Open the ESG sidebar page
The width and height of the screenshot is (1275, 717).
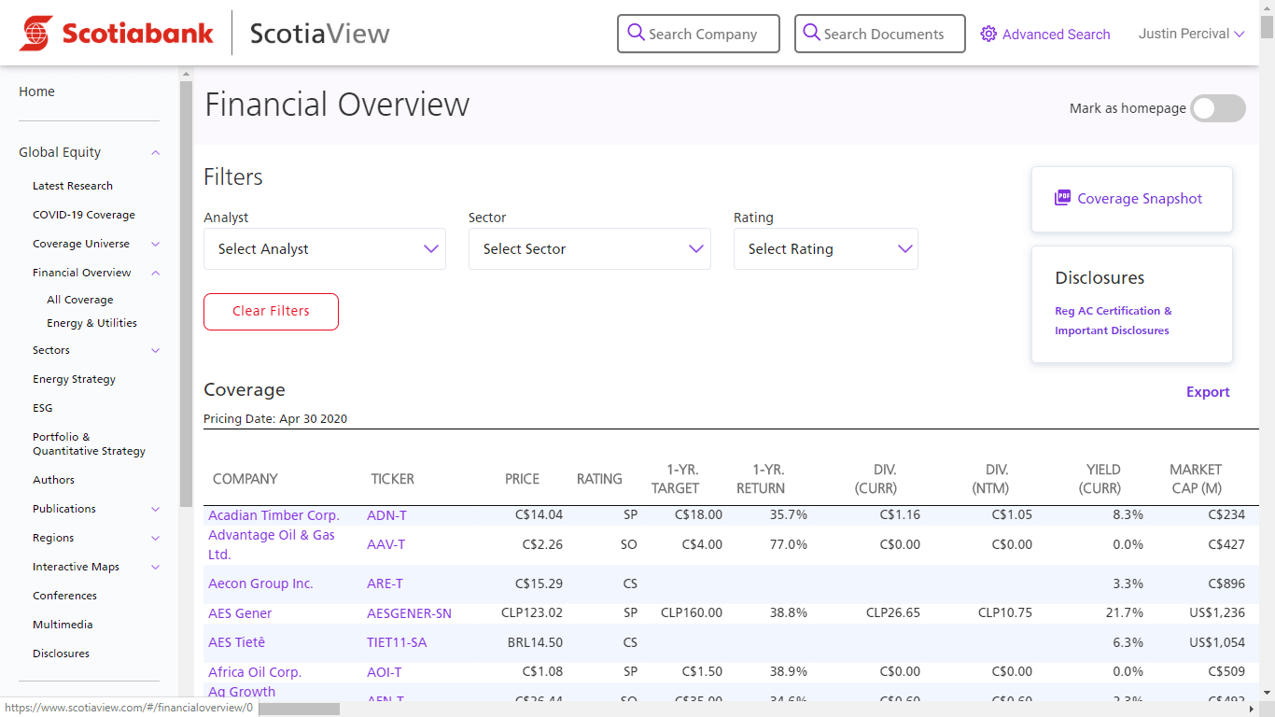pyautogui.click(x=42, y=408)
